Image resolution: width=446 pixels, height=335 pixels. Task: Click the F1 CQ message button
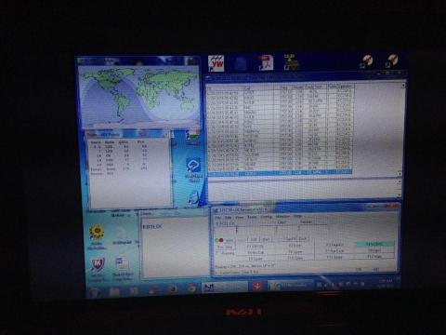tap(256, 247)
